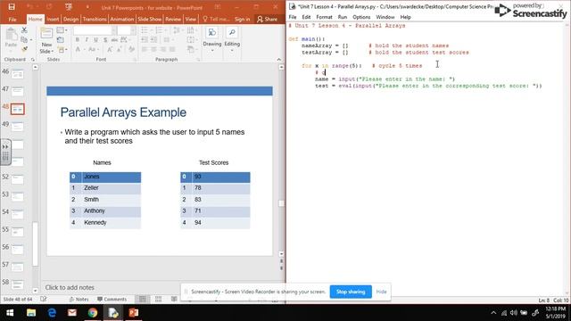
Task: Toggle Center alignment in Paragraph group
Action: coord(154,49)
